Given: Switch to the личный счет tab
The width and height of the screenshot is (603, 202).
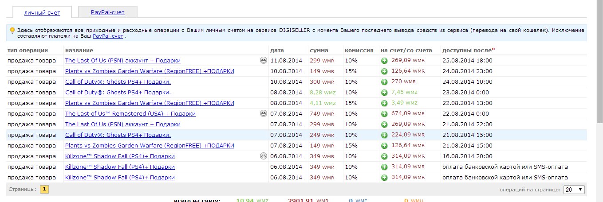Looking at the screenshot, I should pyautogui.click(x=42, y=12).
